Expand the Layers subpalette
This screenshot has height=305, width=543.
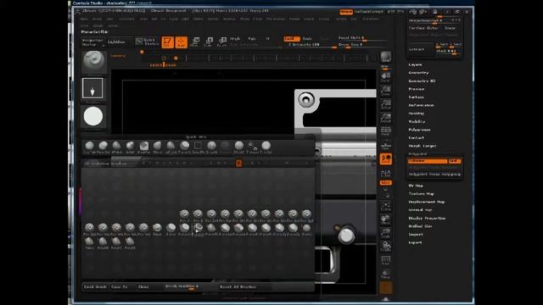415,64
